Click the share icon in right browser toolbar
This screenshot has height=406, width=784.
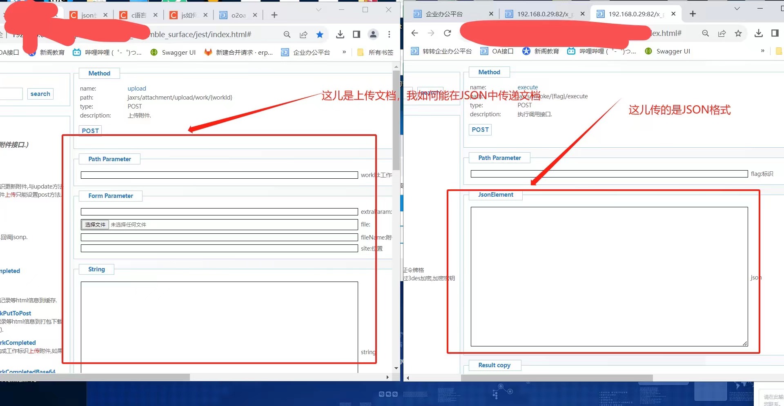coord(722,33)
